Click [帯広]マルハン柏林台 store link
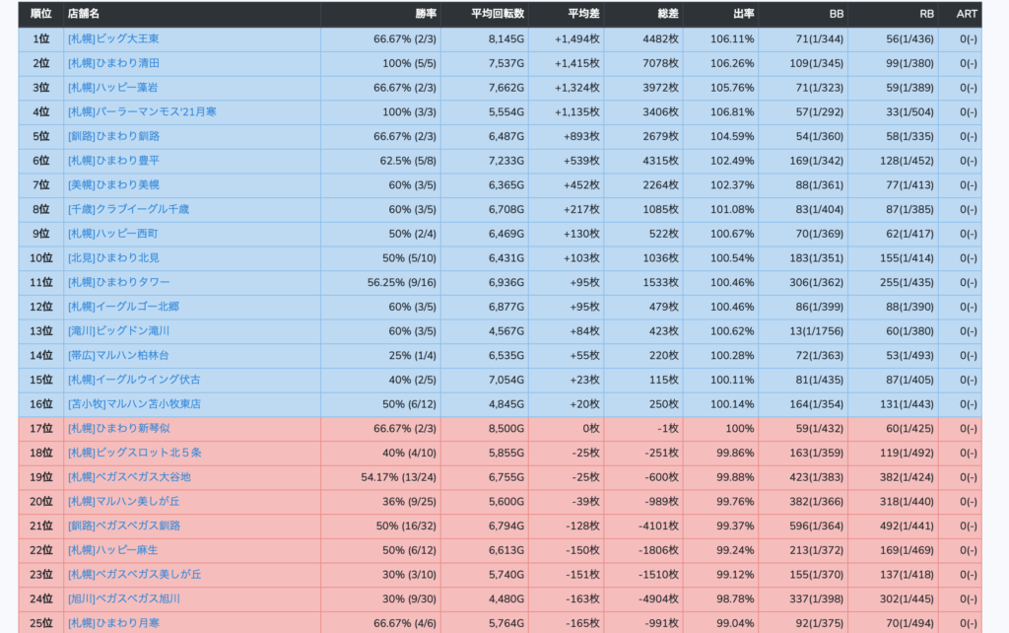Viewport: 1009px width, 633px height. point(118,356)
